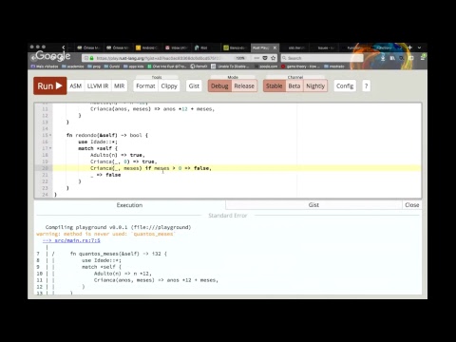Image resolution: width=456 pixels, height=342 pixels.
Task: Choose the Nightly channel
Action: pyautogui.click(x=315, y=85)
